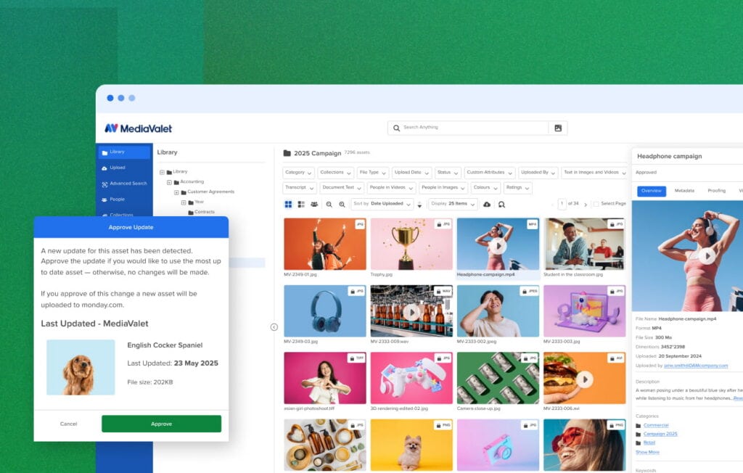Play the Headphone campaign preview video
The width and height of the screenshot is (743, 473).
click(x=707, y=256)
